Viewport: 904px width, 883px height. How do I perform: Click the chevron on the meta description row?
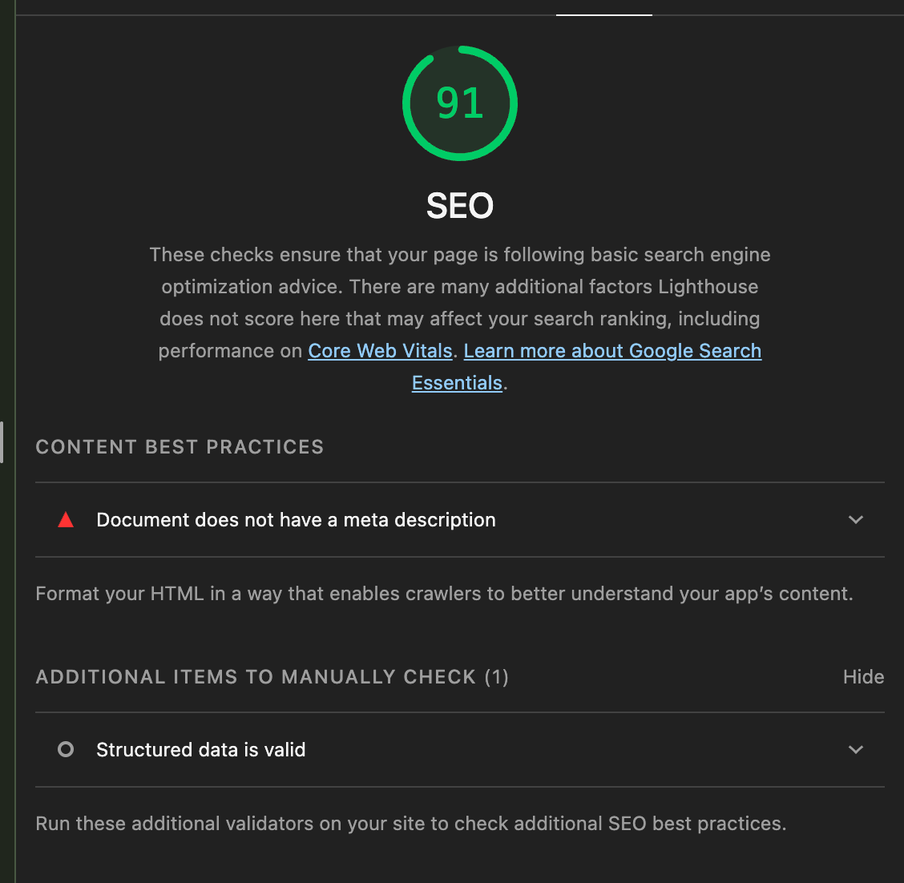tap(854, 519)
